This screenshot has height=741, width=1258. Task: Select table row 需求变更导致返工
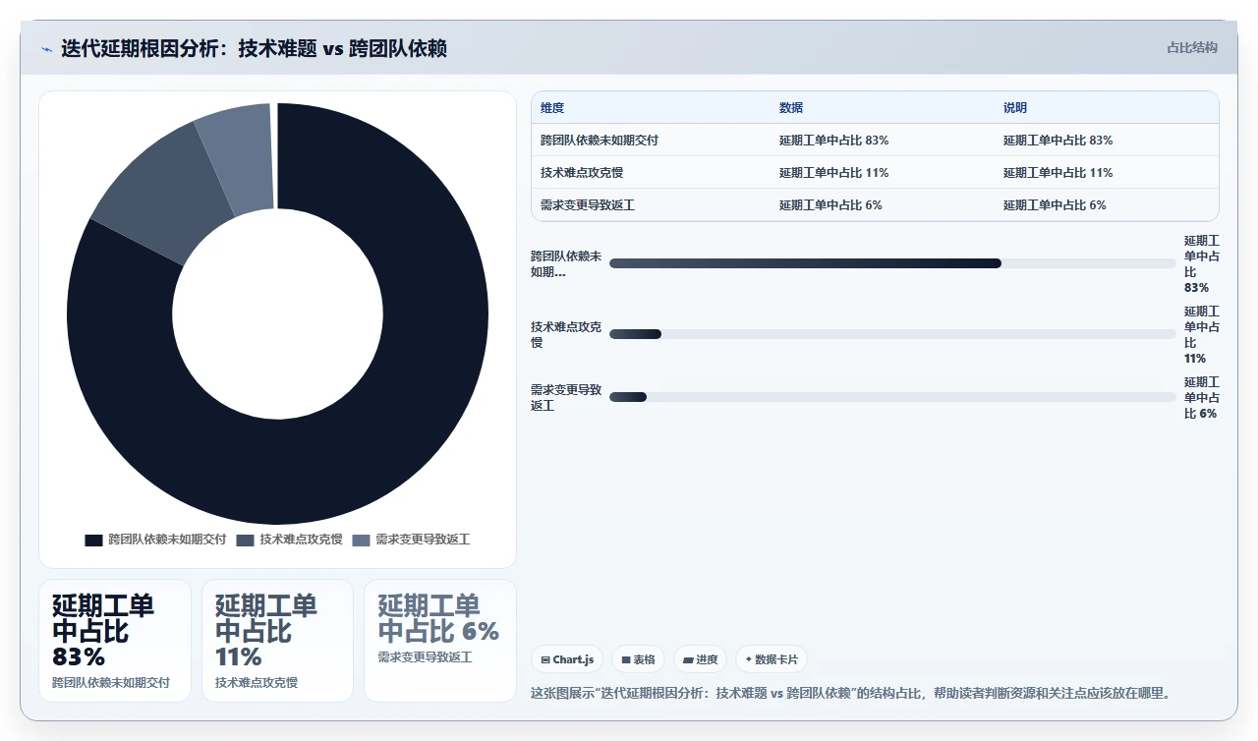pos(875,204)
